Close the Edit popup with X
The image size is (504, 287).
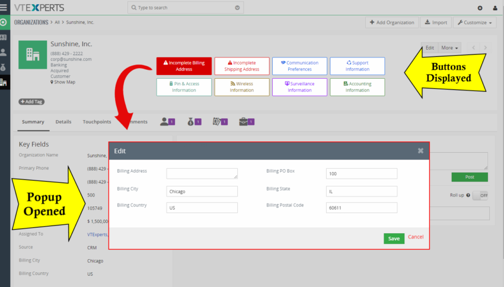420,151
